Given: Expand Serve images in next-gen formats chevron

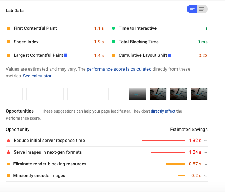Looking at the screenshot, I should (206, 152).
